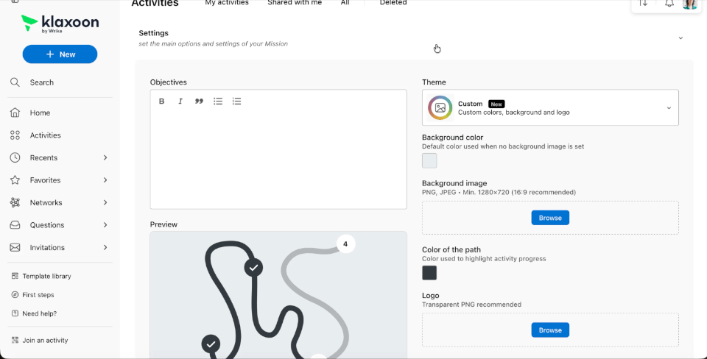Click the Klaxoon logo
This screenshot has width=707, height=359.
pos(60,24)
